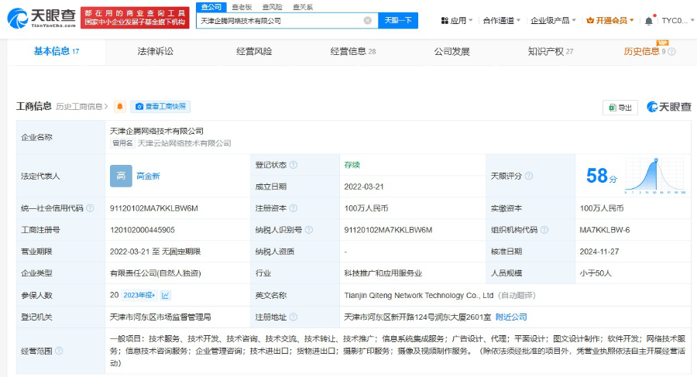Expand 历史工商信息 chevron link

(x=82, y=107)
